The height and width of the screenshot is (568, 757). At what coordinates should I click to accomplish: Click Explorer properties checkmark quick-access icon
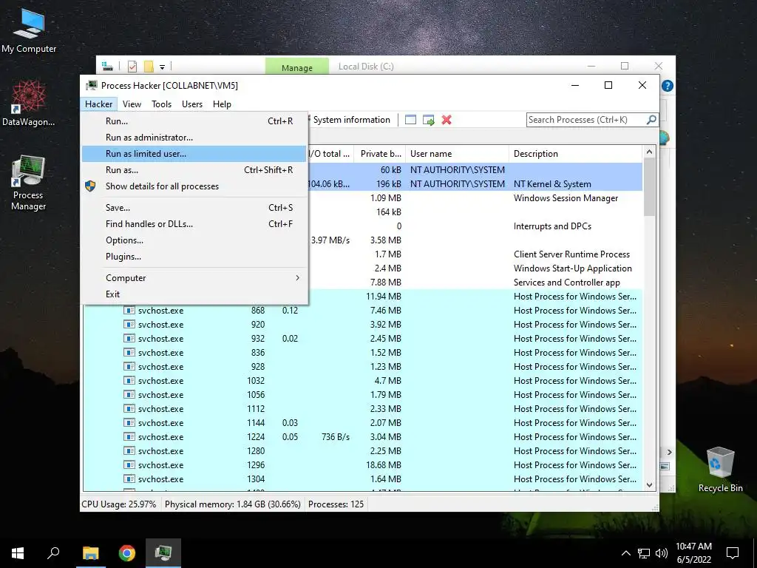click(x=132, y=67)
